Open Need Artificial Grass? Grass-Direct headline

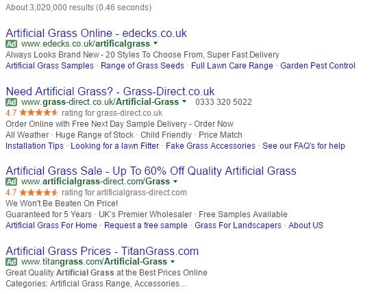point(110,91)
